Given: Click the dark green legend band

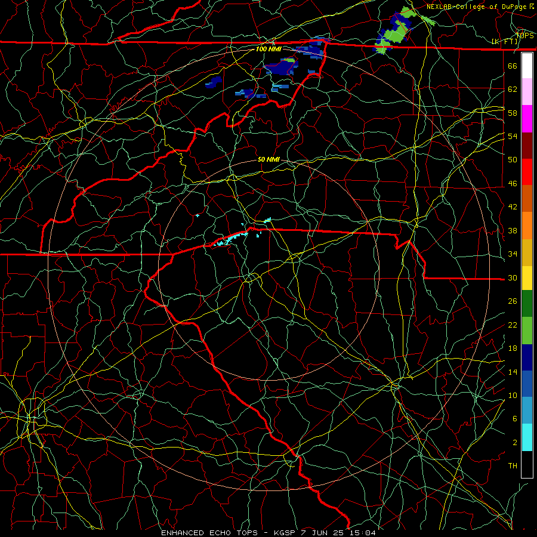Looking at the screenshot, I should coord(527,304).
